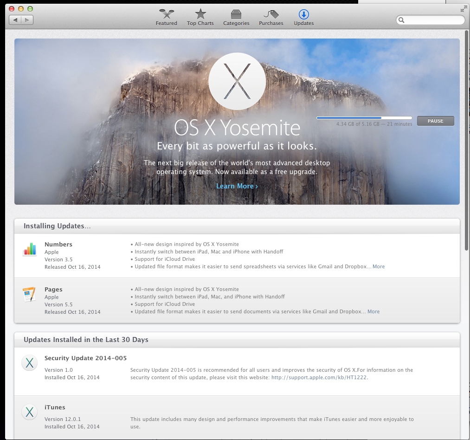The height and width of the screenshot is (440, 470).
Task: Click the full screen arrows icon
Action: click(x=464, y=9)
